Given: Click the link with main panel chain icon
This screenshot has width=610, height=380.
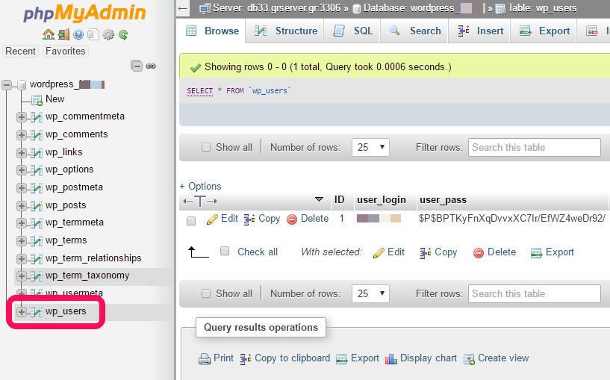Looking at the screenshot, I should click(151, 66).
